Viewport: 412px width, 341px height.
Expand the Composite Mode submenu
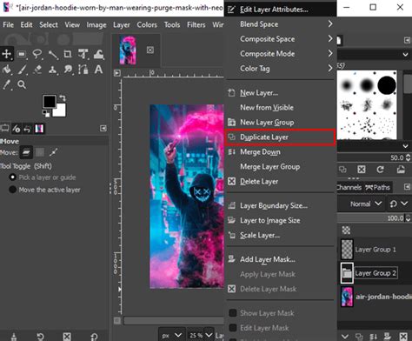pos(280,54)
